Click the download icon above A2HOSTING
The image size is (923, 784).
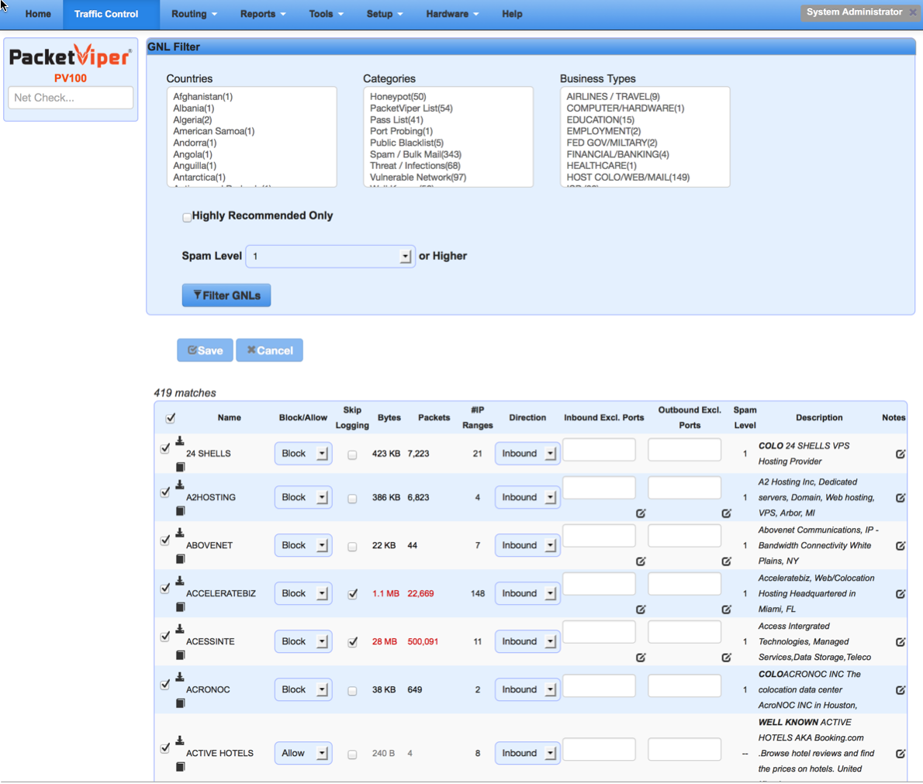click(x=180, y=485)
